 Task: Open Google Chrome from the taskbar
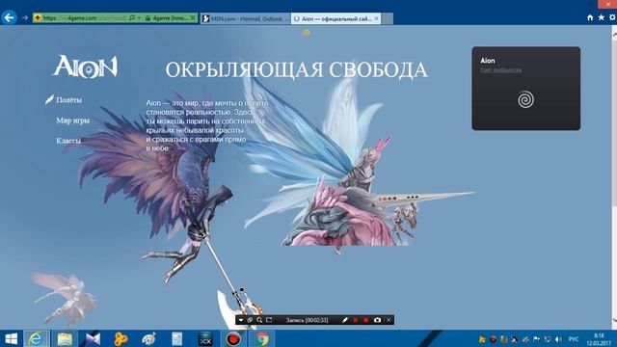click(261, 338)
